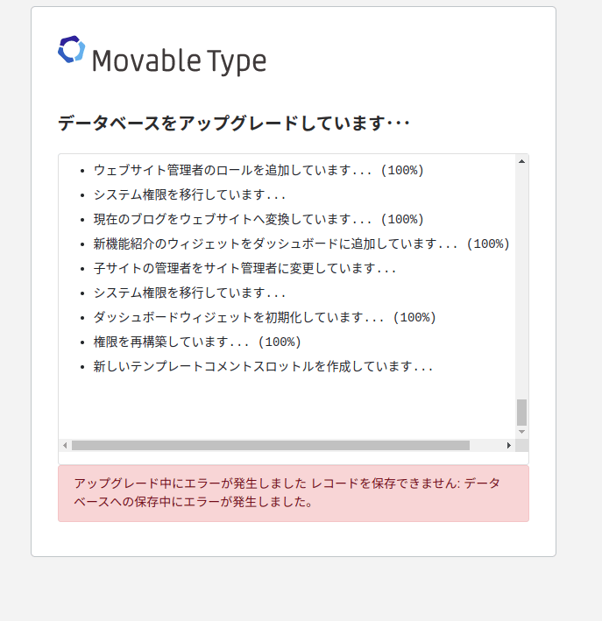
Task: Click the log line "新機能紹介のウィジェットをダッシュボードに追加しています"
Action: click(301, 244)
